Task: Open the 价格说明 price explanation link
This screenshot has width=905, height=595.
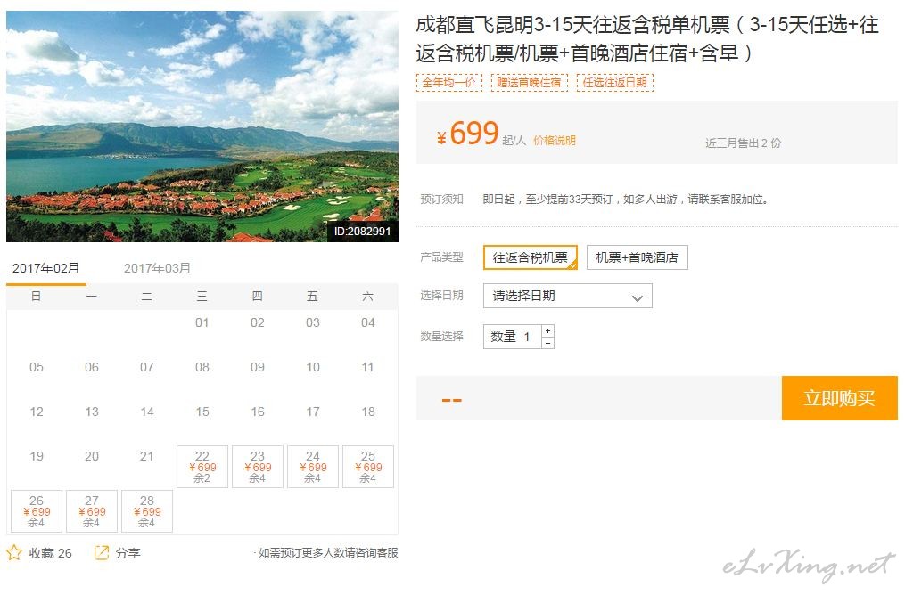Action: coord(554,141)
